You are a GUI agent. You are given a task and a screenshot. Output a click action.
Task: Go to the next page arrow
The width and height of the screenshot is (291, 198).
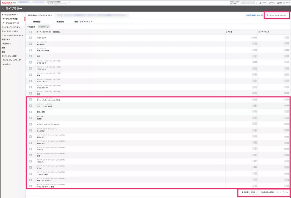(283, 192)
